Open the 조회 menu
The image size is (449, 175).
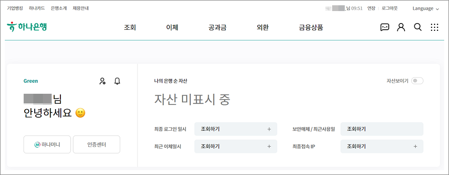130,28
